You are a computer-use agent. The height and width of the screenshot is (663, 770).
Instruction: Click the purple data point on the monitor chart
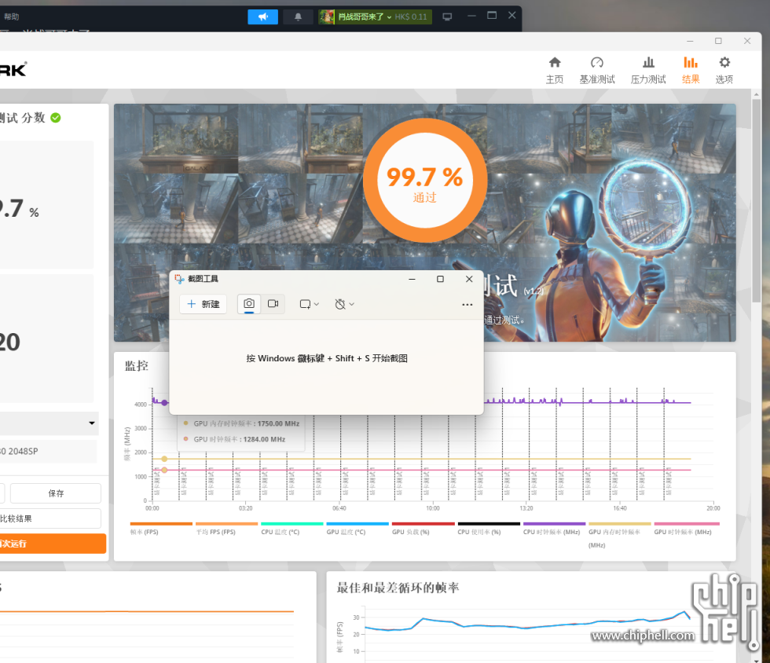pos(164,403)
